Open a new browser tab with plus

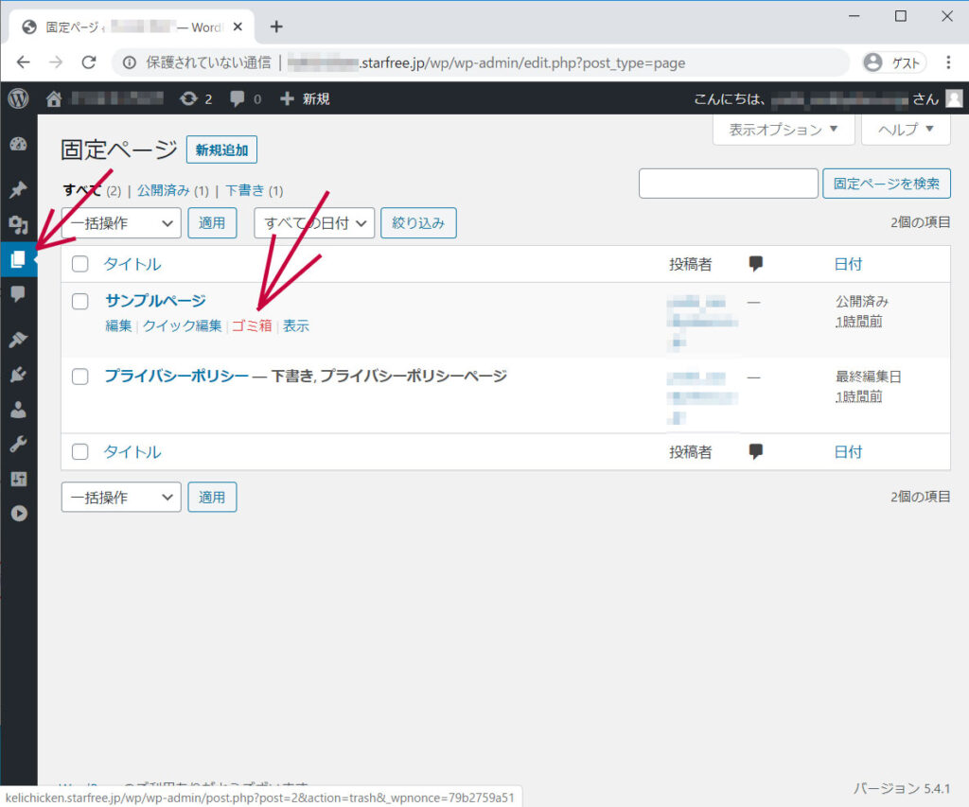pos(276,26)
